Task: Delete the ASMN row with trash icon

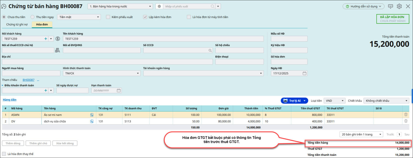Action: point(406,115)
